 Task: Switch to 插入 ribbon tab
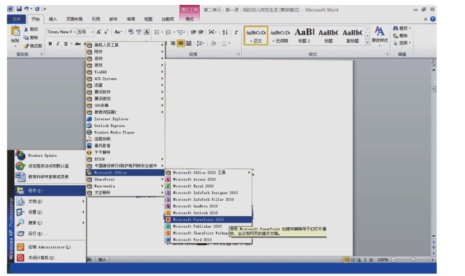[x=53, y=19]
